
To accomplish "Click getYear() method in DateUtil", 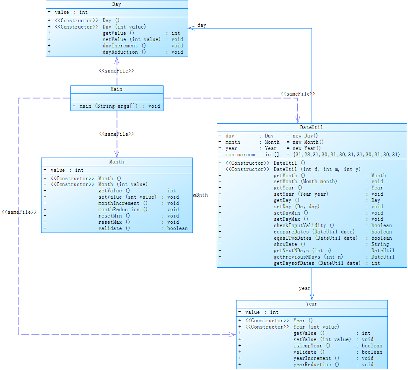I will pos(301,188).
